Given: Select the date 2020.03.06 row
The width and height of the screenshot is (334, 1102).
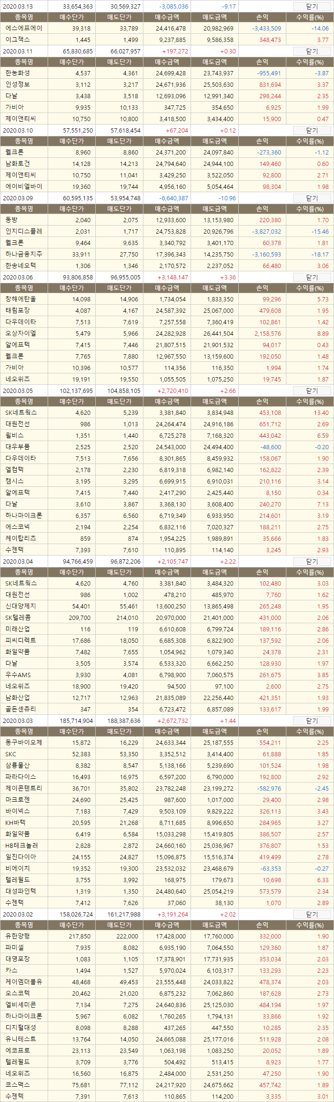Looking at the screenshot, I should [x=167, y=277].
